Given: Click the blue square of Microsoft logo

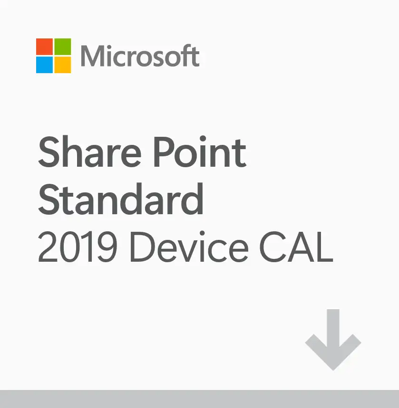Looking at the screenshot, I should click(x=44, y=65).
